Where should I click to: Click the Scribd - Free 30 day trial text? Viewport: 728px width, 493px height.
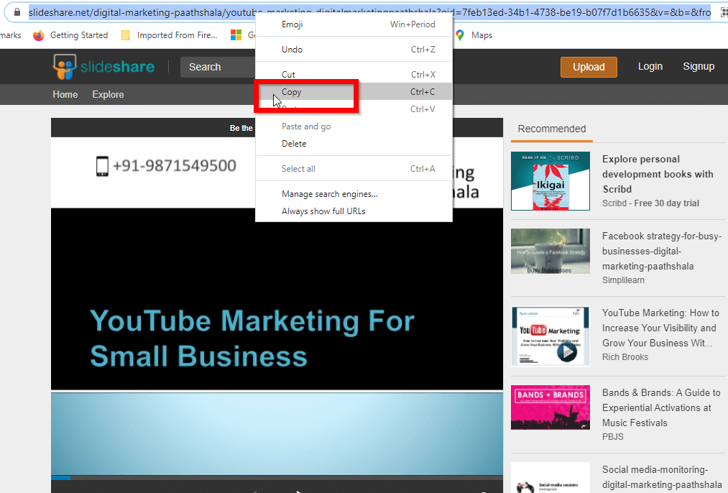(x=650, y=203)
